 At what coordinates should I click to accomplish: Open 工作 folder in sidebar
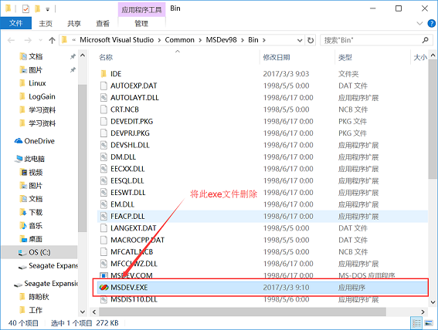coord(36,310)
